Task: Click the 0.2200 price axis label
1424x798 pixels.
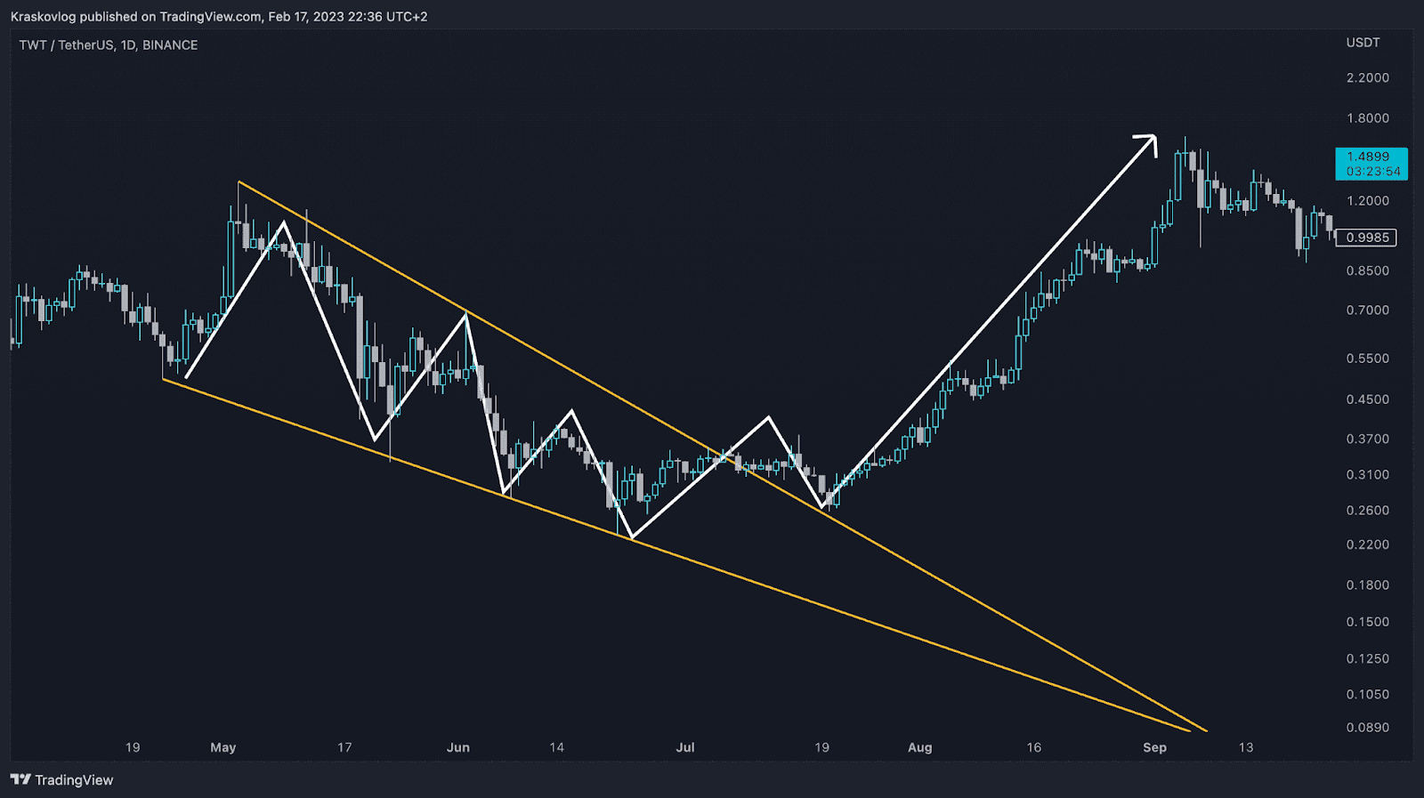Action: [x=1368, y=544]
